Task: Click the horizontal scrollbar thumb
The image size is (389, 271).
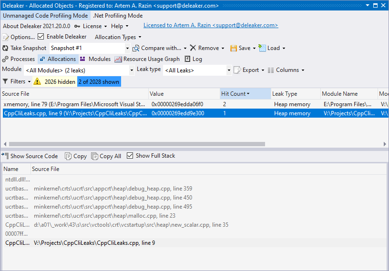Action: pyautogui.click(x=137, y=144)
